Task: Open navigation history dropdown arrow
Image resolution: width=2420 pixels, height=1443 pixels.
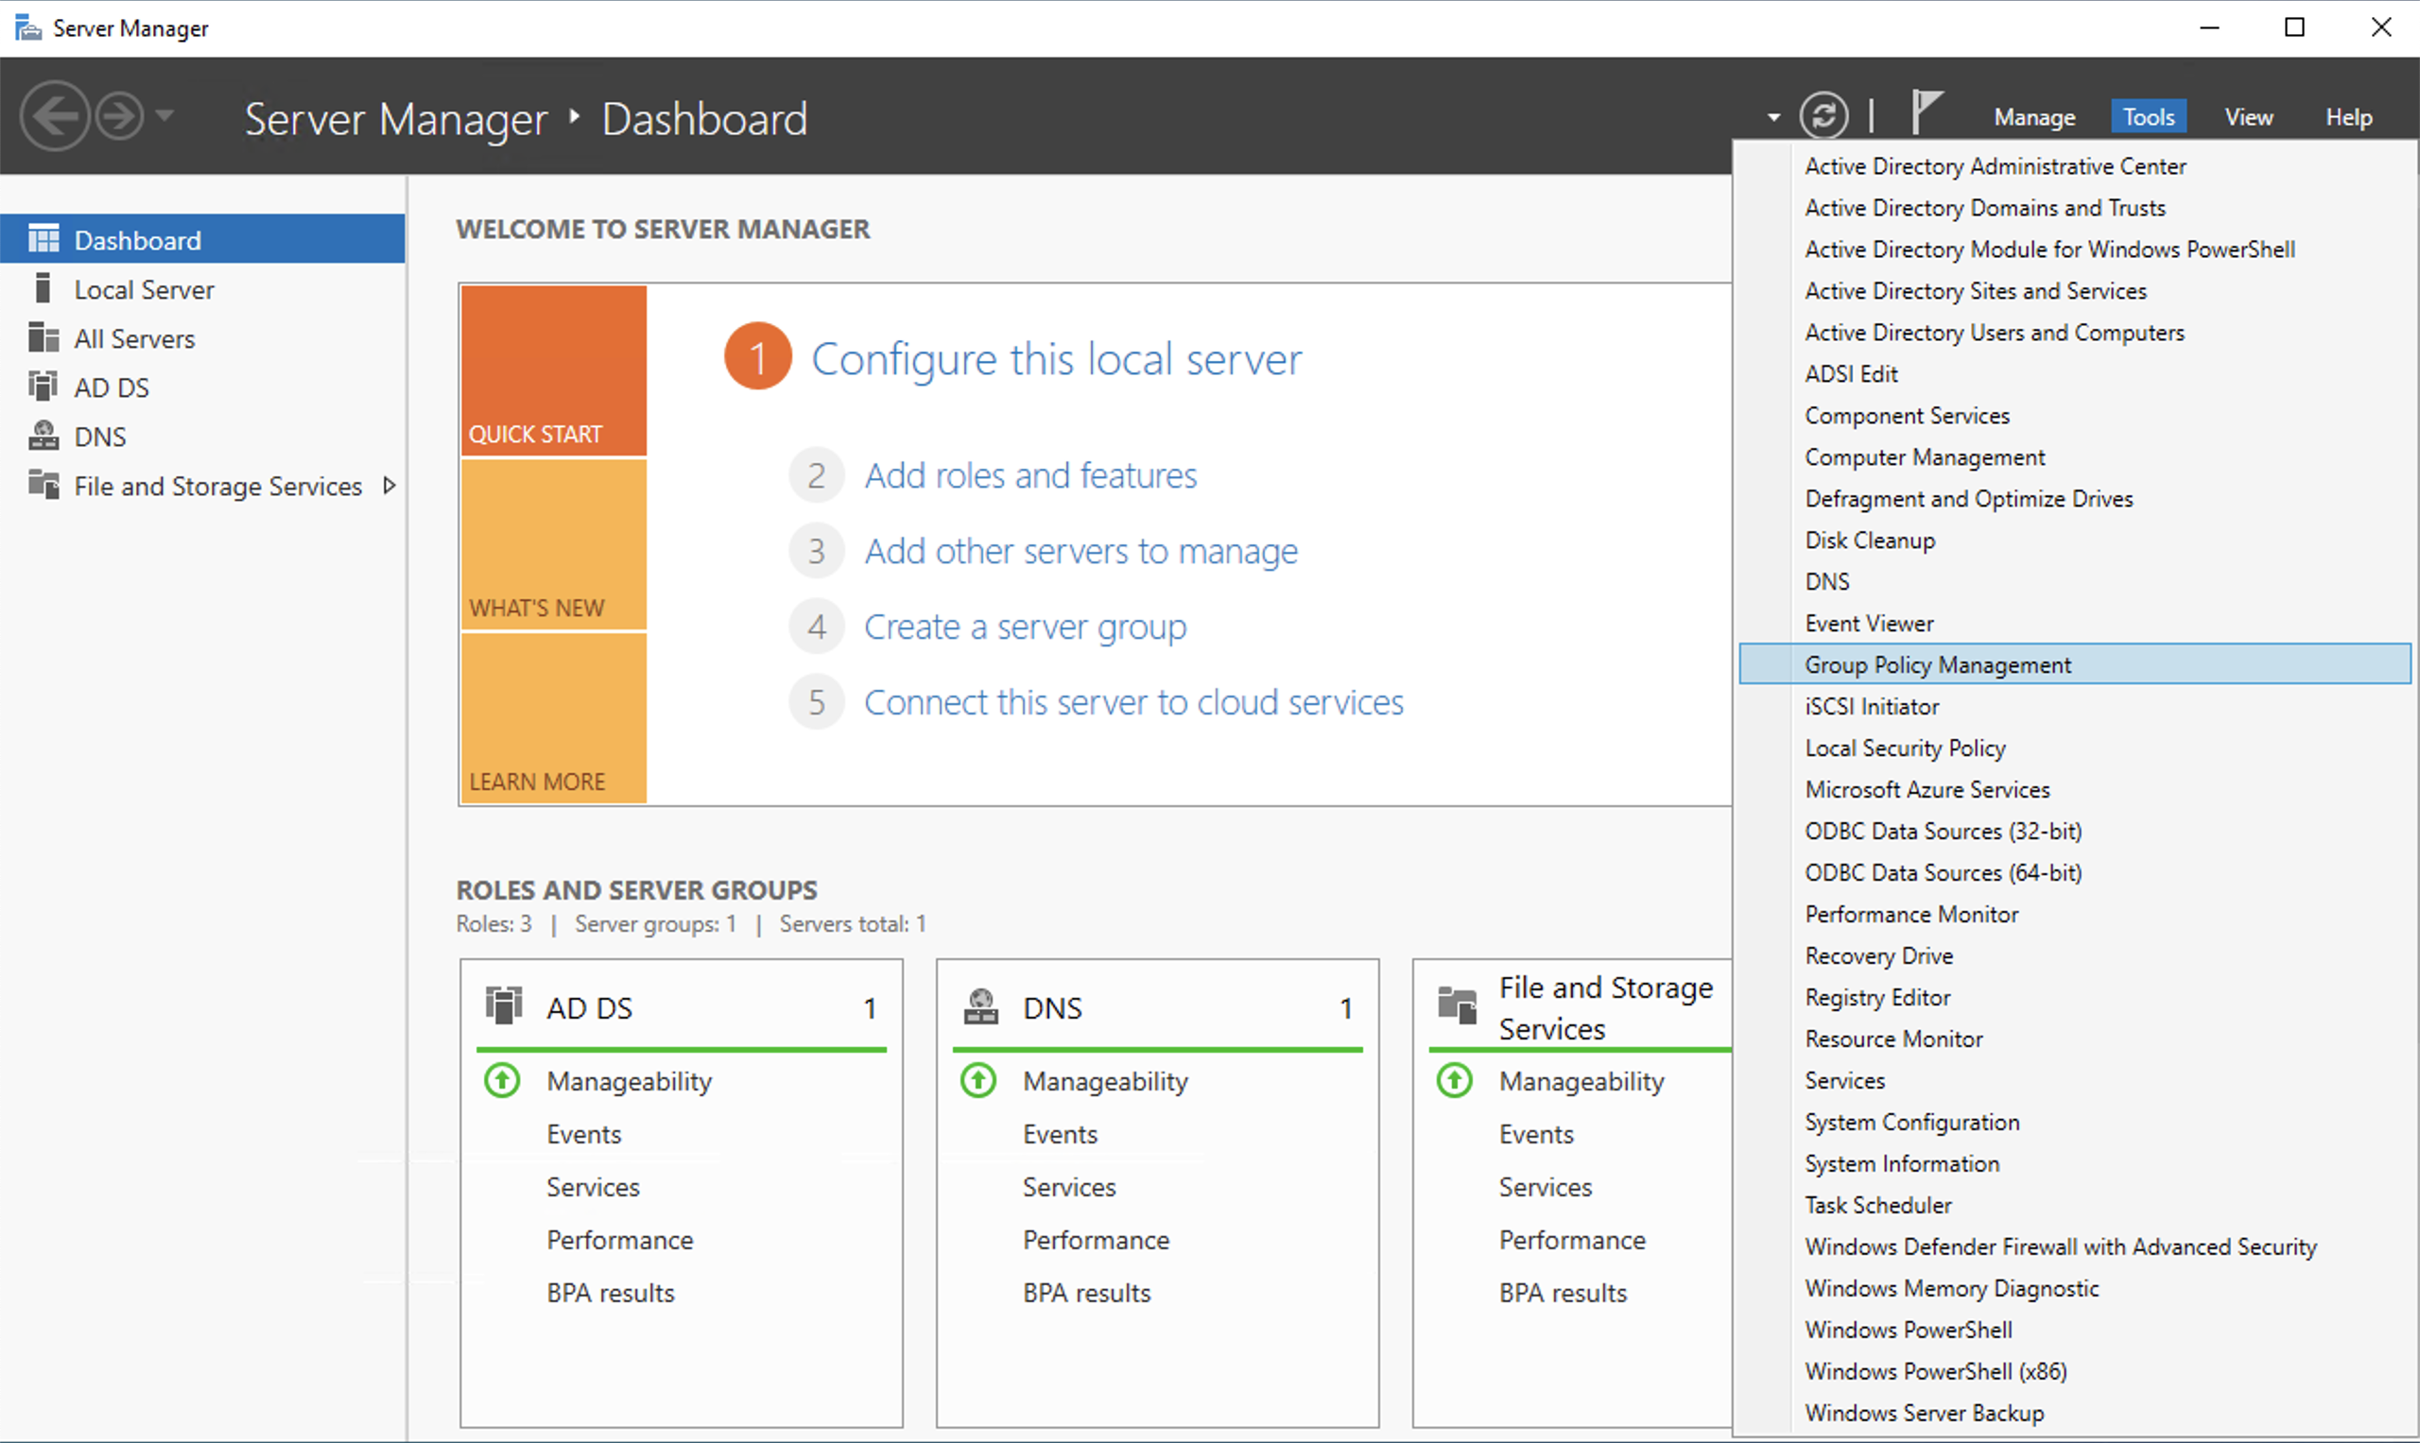Action: click(x=165, y=115)
